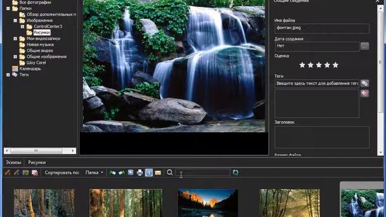Toggle the blue image info icon

tap(149, 173)
